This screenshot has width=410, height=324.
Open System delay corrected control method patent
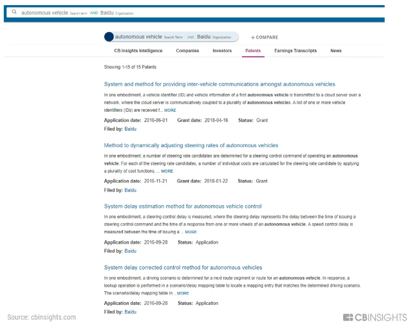click(183, 267)
